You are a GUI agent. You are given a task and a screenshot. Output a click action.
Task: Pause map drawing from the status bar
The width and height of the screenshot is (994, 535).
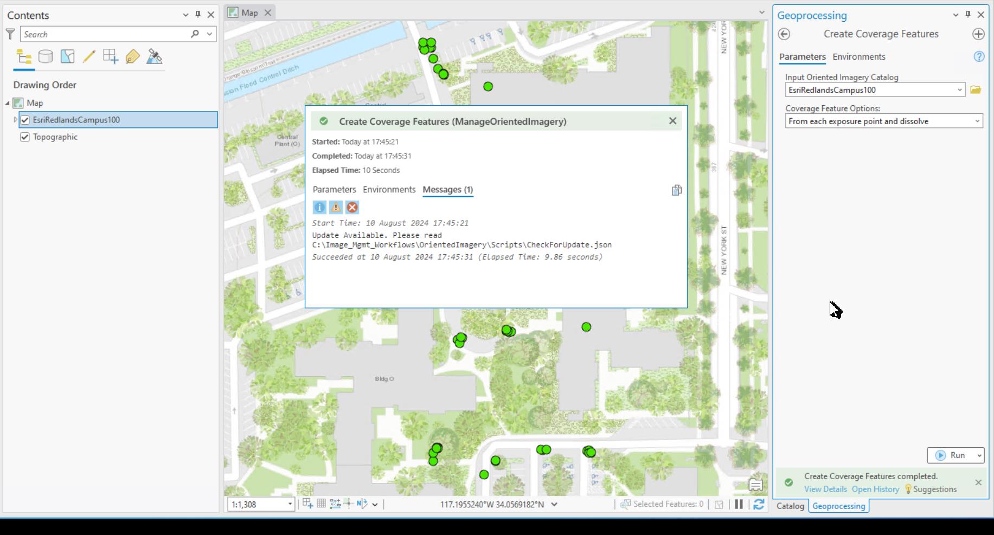click(x=739, y=505)
